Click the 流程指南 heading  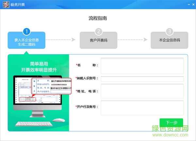98,18
